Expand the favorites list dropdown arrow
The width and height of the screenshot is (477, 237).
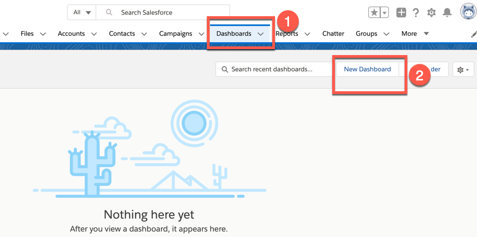click(x=385, y=12)
